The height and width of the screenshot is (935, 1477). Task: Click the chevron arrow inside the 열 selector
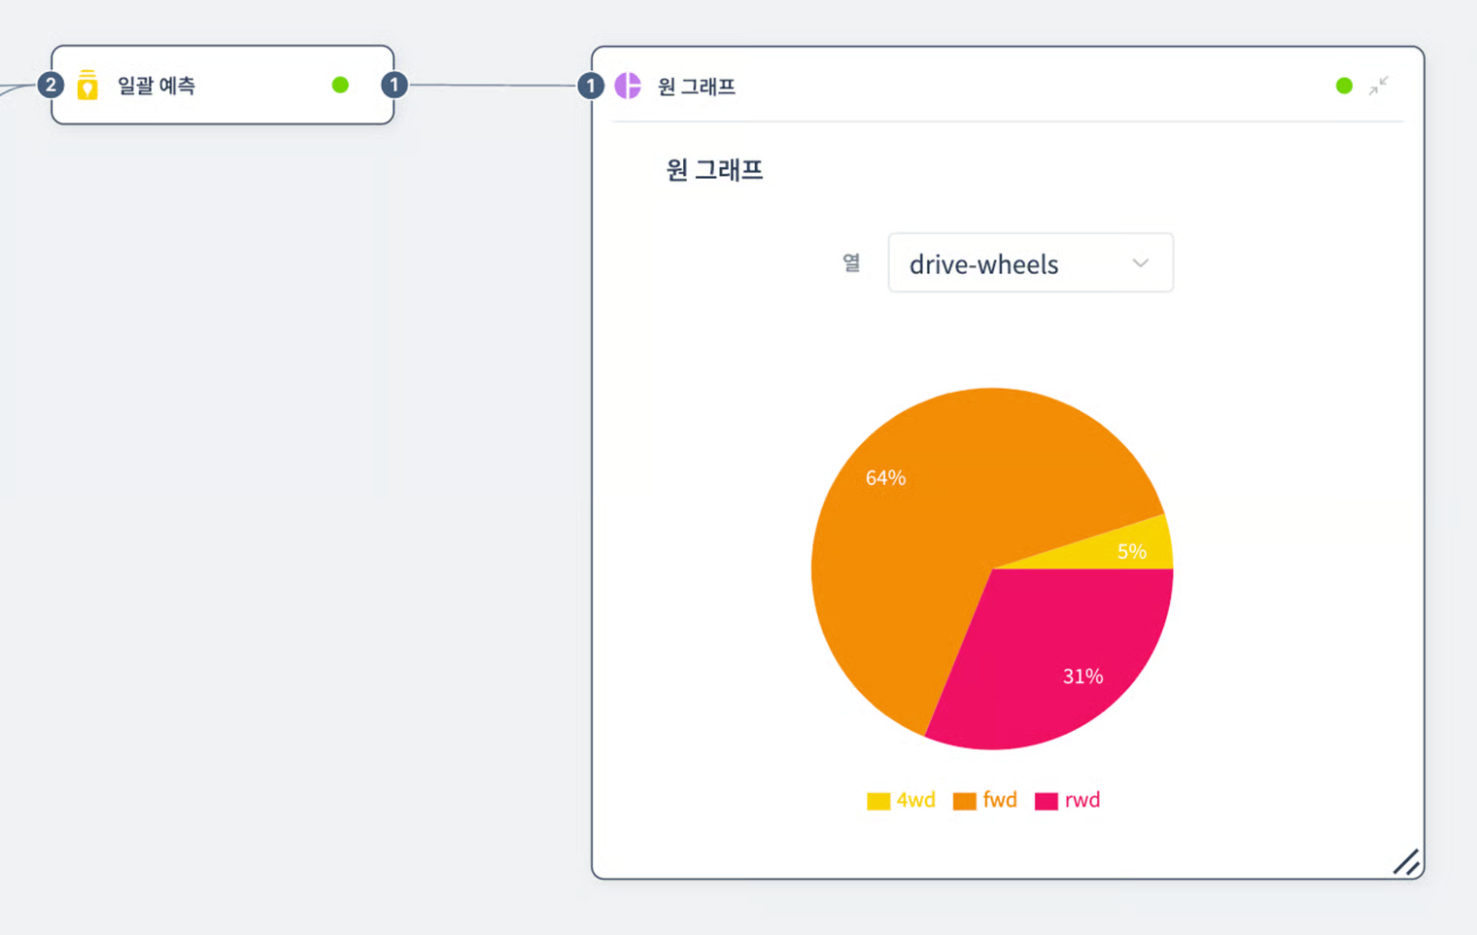coord(1140,262)
